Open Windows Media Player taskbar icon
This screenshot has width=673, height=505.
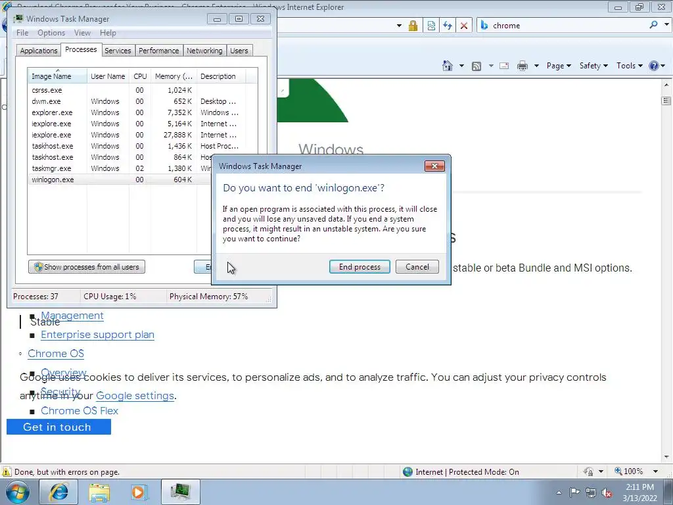point(139,492)
